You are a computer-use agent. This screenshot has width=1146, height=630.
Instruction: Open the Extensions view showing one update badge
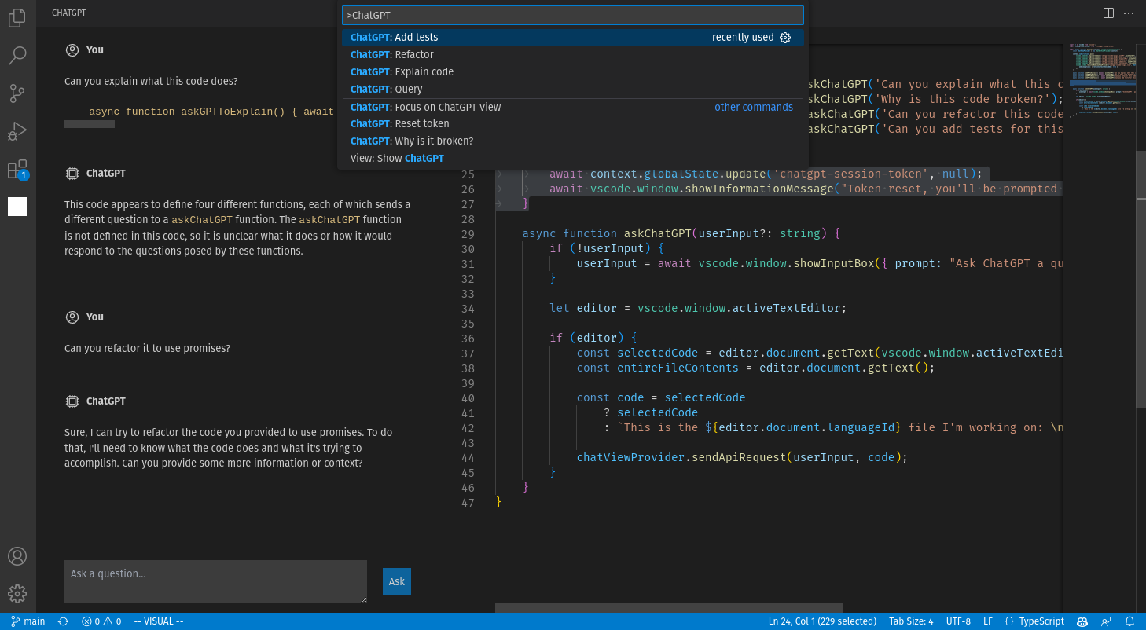click(x=17, y=168)
